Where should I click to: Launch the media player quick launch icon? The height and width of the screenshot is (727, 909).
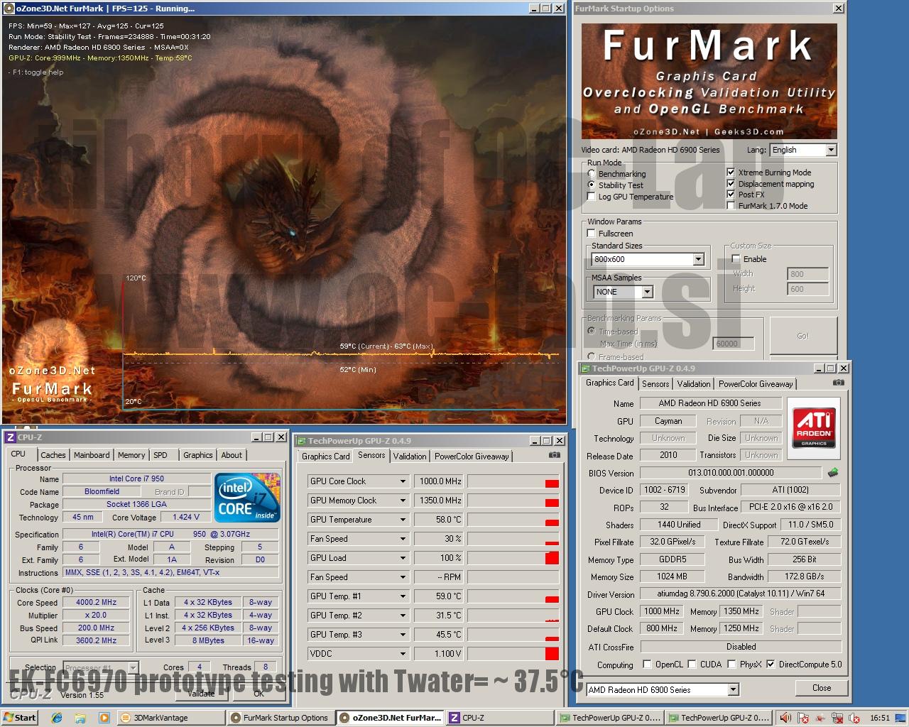(104, 718)
